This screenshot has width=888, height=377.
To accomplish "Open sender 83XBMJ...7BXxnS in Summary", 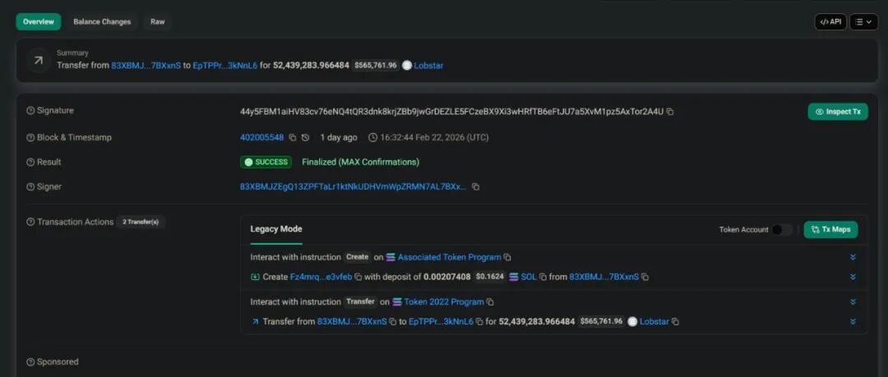I will pyautogui.click(x=146, y=66).
